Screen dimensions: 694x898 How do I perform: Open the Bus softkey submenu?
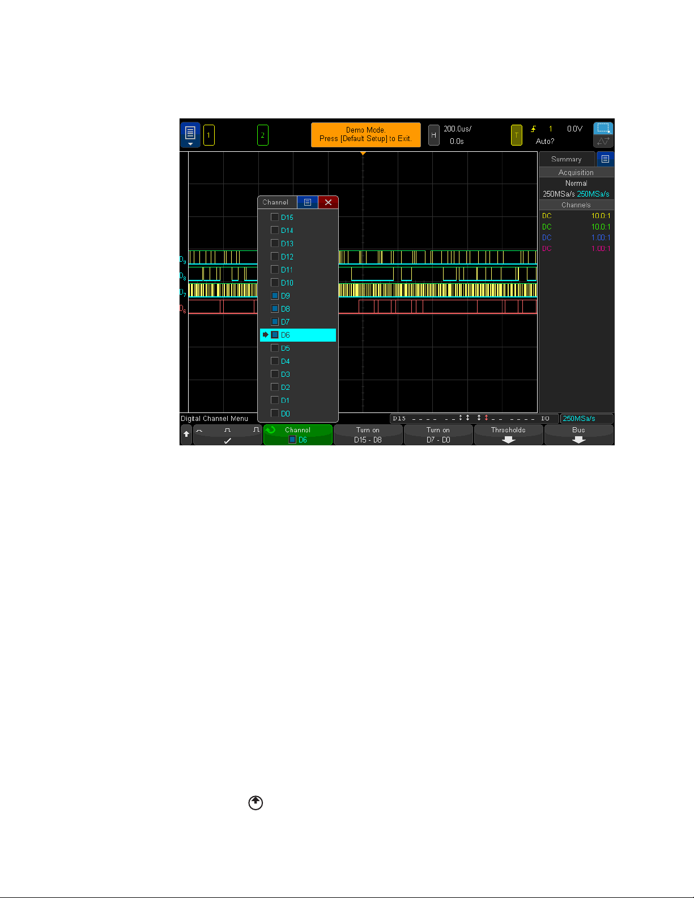(578, 435)
